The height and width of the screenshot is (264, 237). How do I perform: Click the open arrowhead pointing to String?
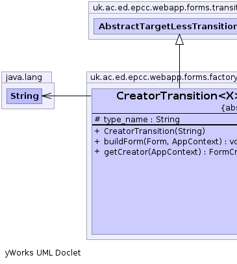click(47, 96)
